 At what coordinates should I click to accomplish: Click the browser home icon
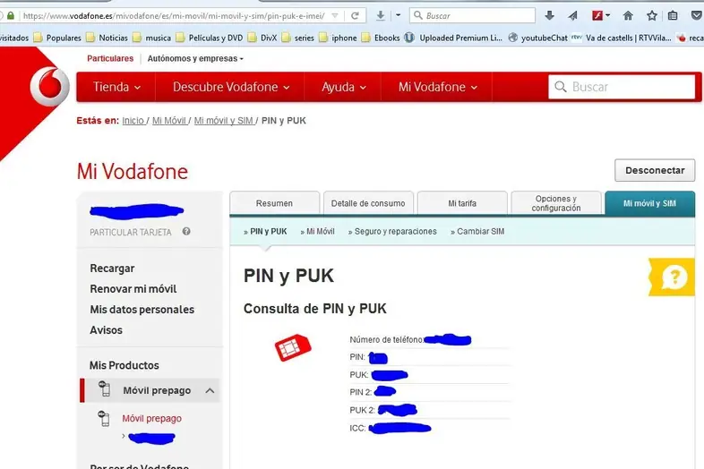[x=628, y=16]
